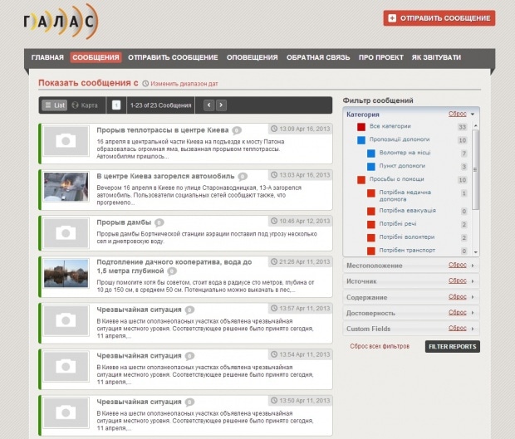
Task: Switch to Карта map view
Action: tap(85, 105)
